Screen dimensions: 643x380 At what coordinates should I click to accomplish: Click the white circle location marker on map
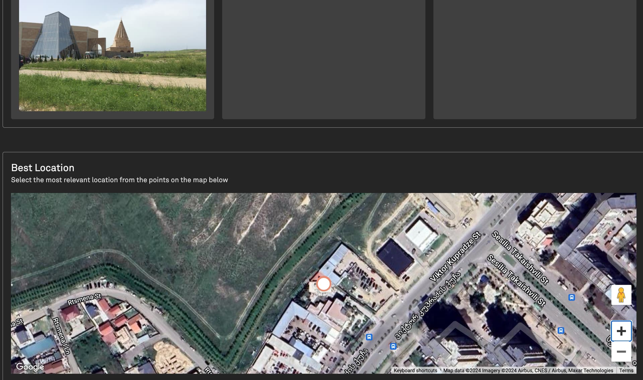324,284
